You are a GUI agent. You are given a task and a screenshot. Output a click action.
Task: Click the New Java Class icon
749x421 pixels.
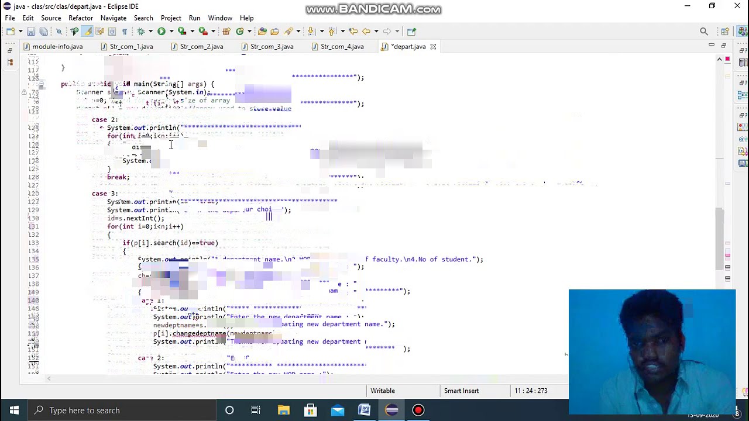(x=239, y=31)
